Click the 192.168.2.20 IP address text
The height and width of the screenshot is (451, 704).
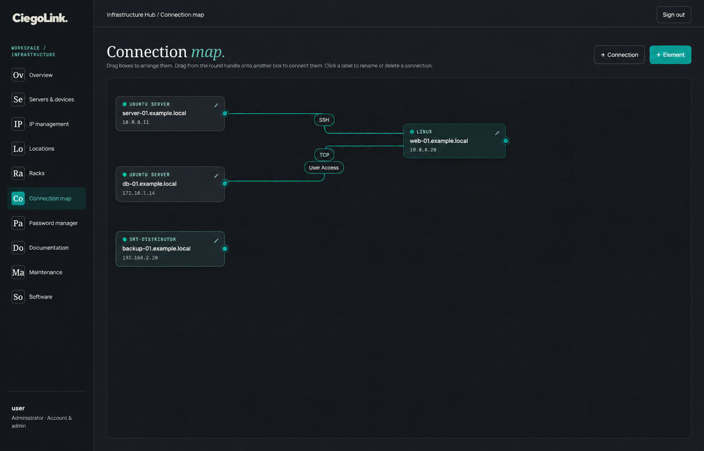click(x=140, y=258)
